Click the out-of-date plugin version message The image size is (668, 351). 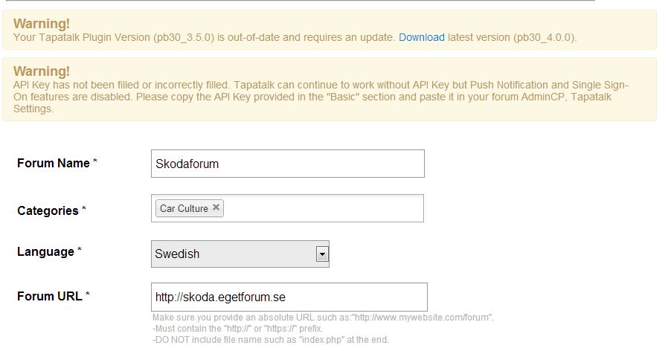click(x=205, y=37)
